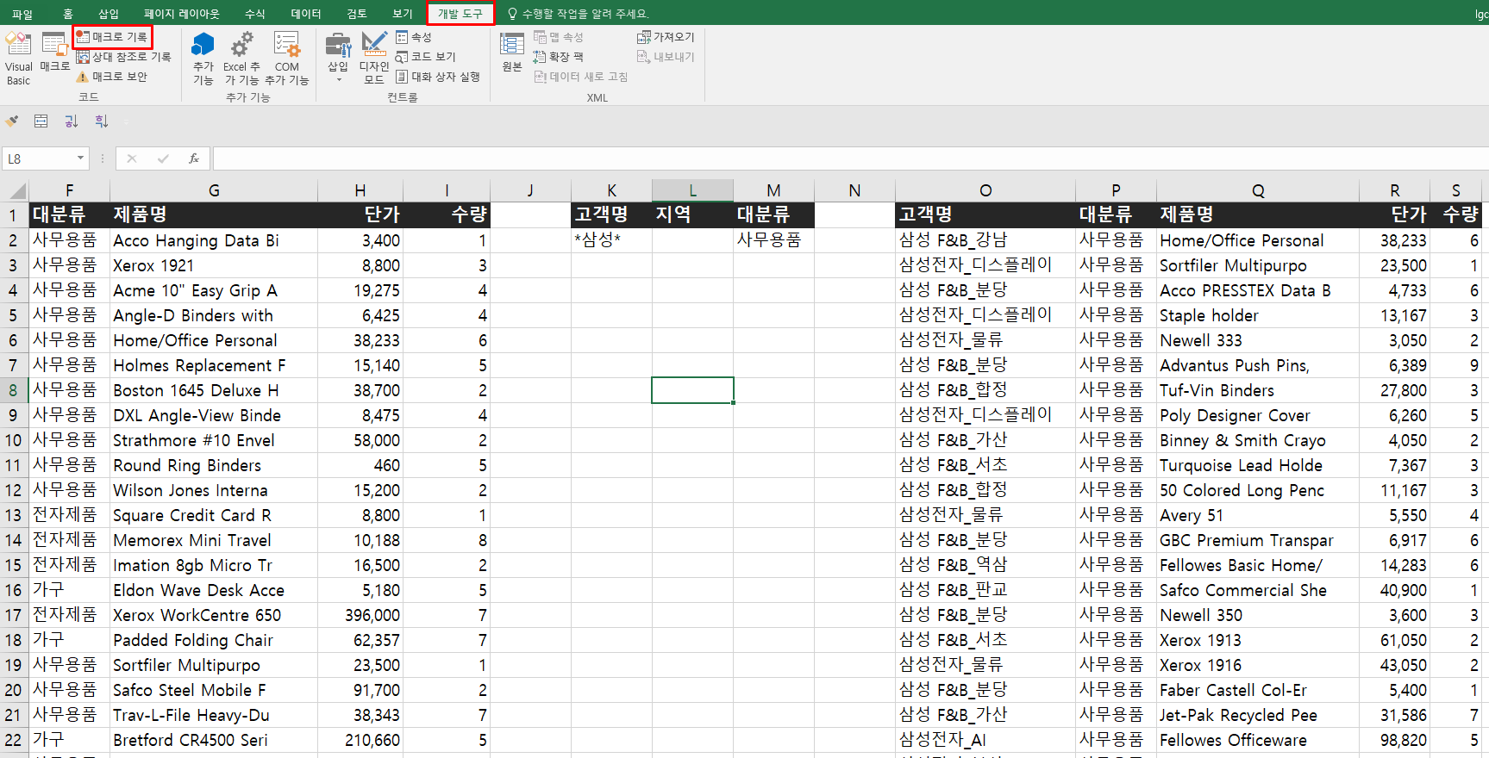Click the format painter brush in quick toolbar
The width and height of the screenshot is (1489, 758).
12,121
